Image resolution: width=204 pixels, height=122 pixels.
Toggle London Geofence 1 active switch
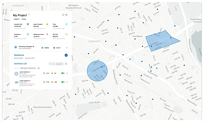(x=63, y=73)
